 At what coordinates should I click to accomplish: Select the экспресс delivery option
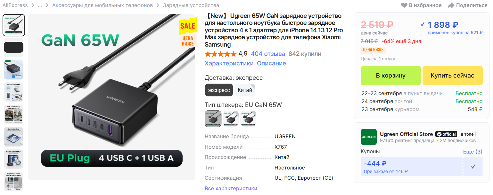pyautogui.click(x=219, y=90)
